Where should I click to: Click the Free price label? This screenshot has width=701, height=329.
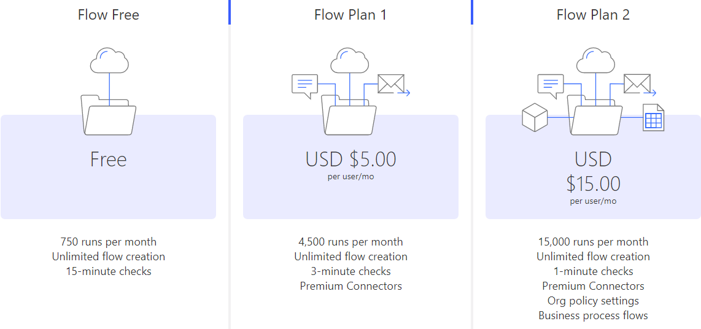pyautogui.click(x=109, y=160)
